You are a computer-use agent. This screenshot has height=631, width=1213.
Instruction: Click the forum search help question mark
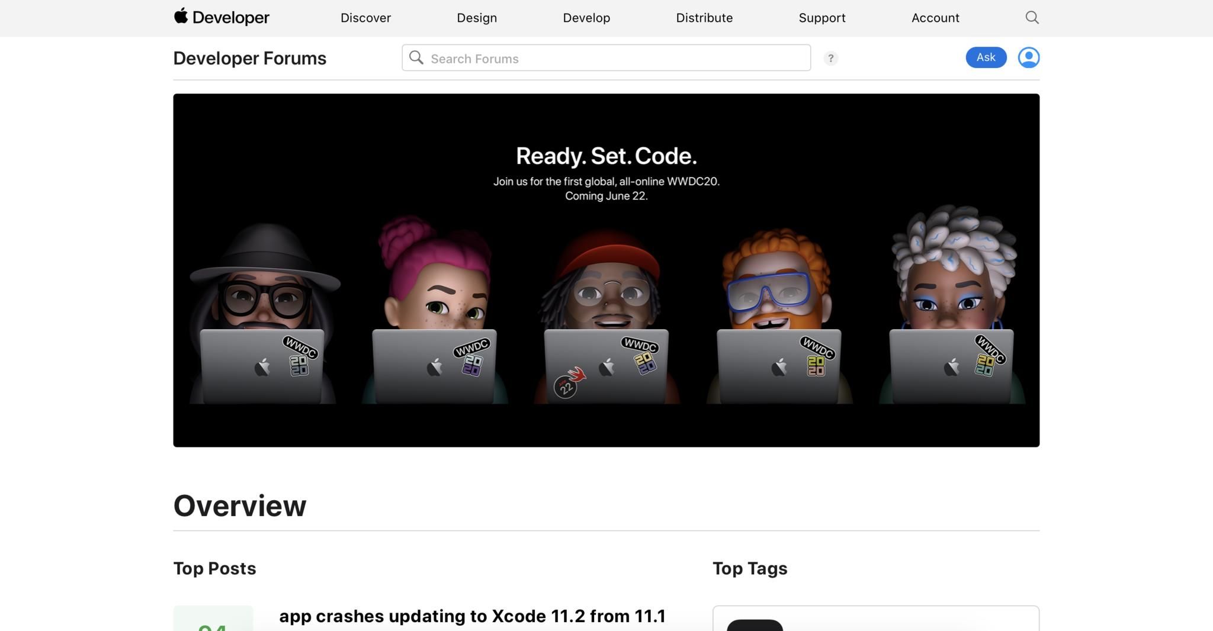tap(830, 58)
